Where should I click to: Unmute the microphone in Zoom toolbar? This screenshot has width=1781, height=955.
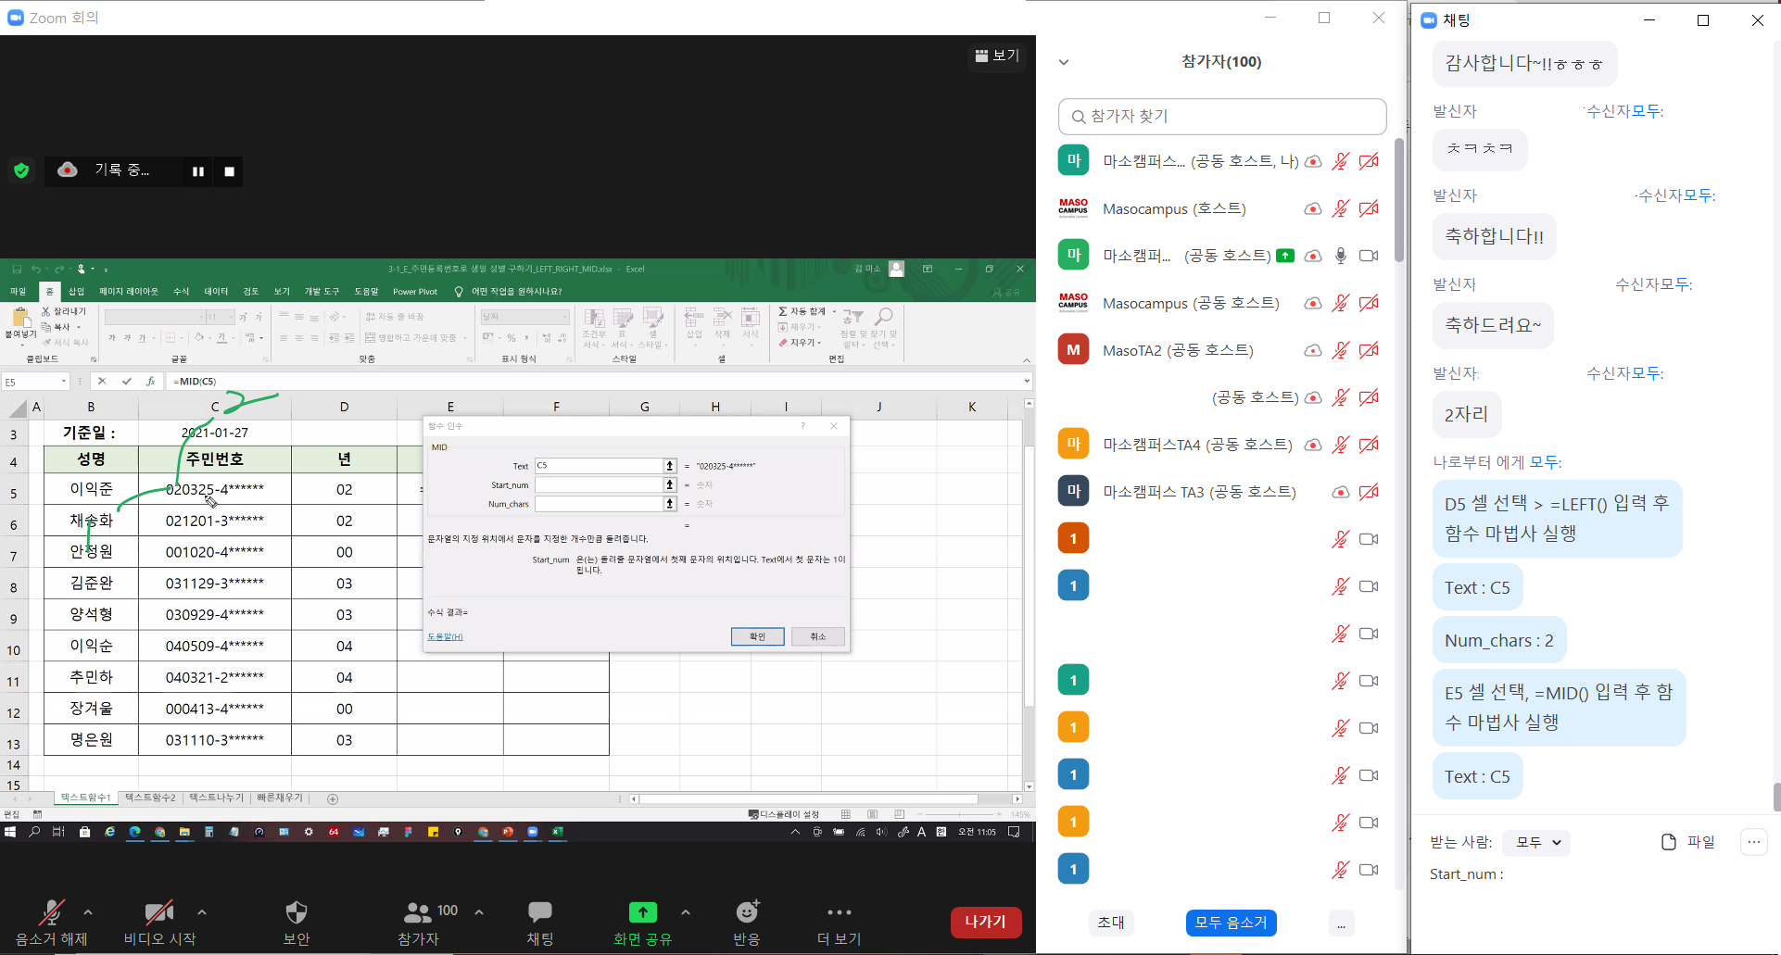coord(51,913)
